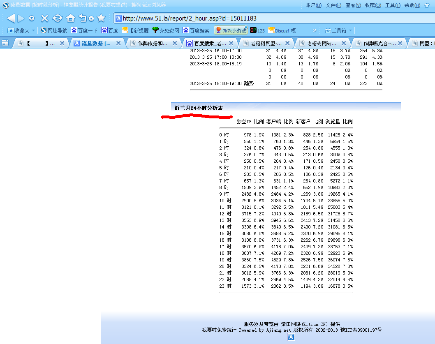Screen dimensions: 435x344
Task: Open the 123 bookmark with CP icon
Action: pyautogui.click(x=257, y=30)
